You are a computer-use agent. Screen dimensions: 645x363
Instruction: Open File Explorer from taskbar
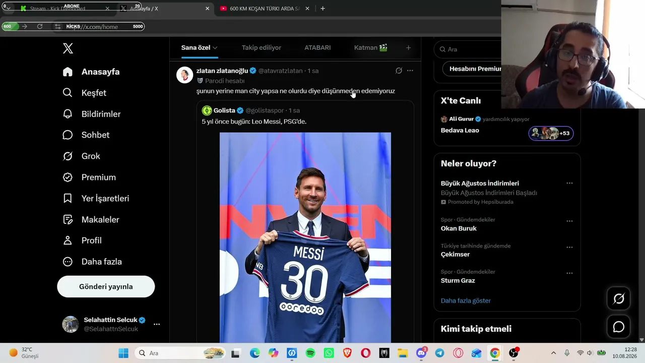tap(403, 353)
